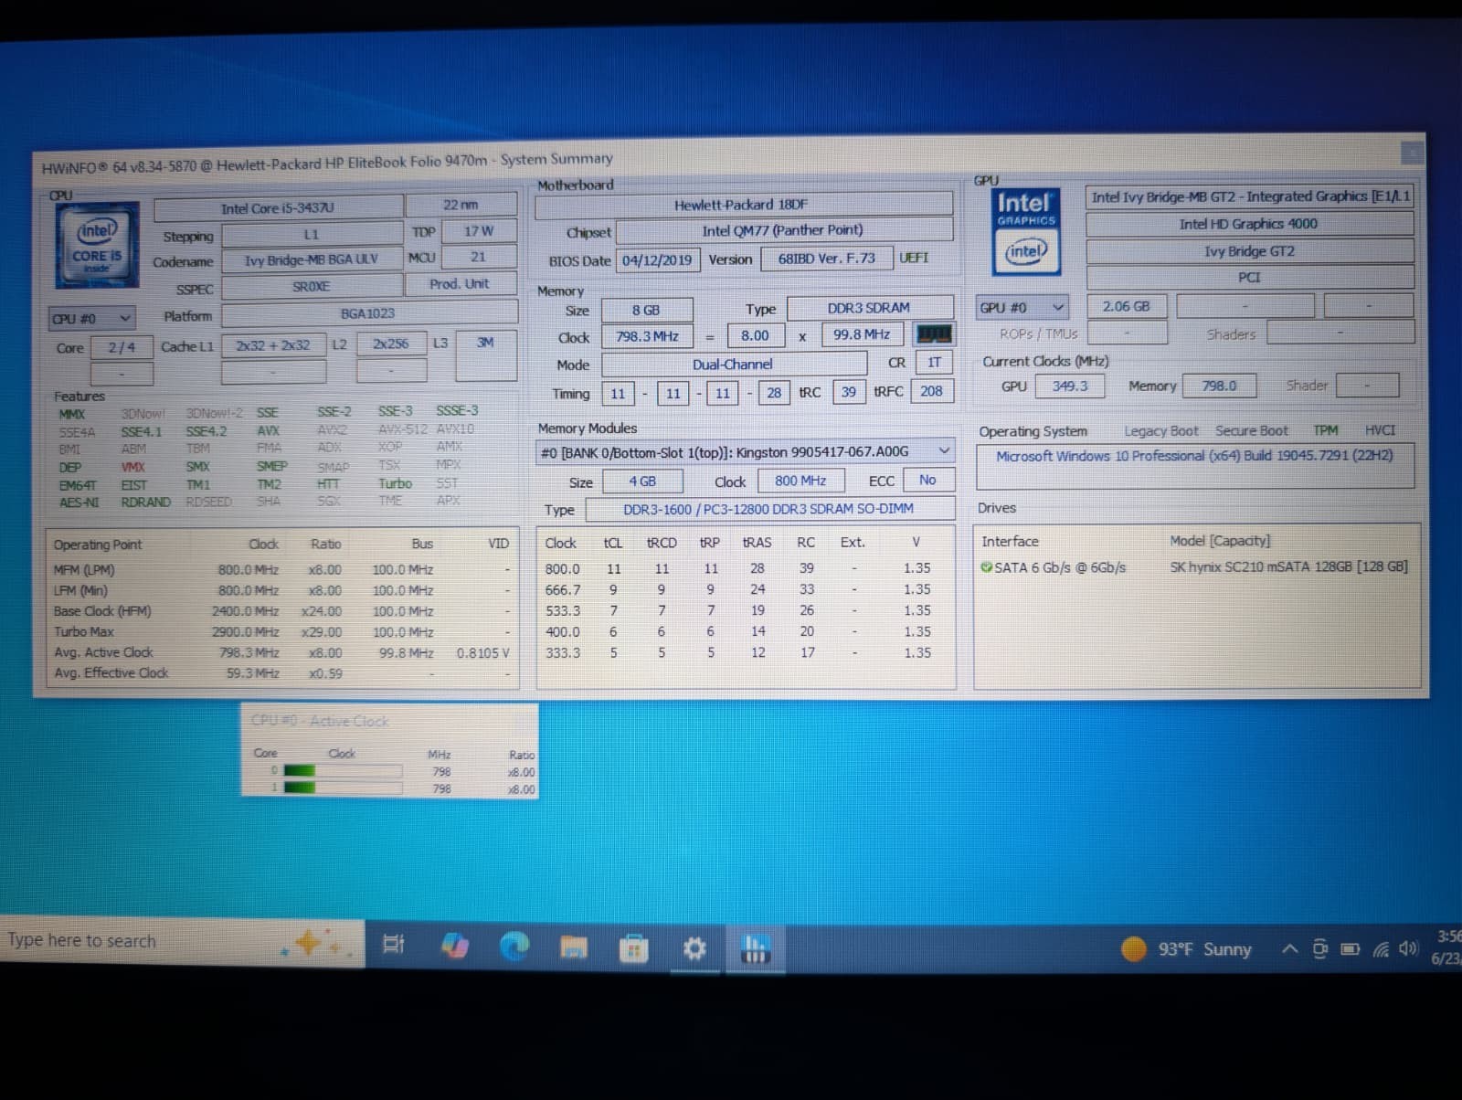Click 'DDR3-1600 / PC3-12800' module type
This screenshot has width=1462, height=1100.
pos(769,509)
